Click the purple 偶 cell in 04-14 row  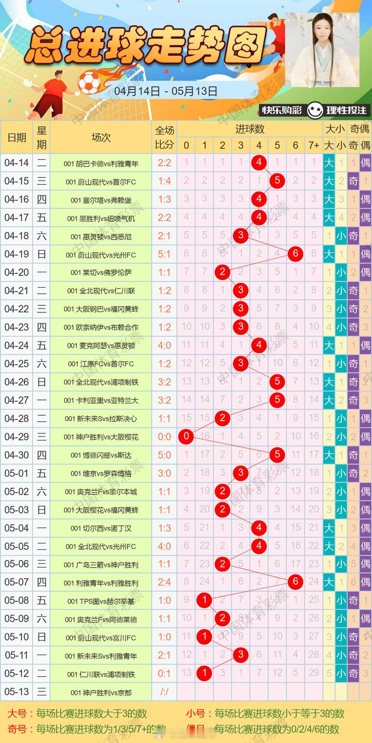tap(365, 163)
